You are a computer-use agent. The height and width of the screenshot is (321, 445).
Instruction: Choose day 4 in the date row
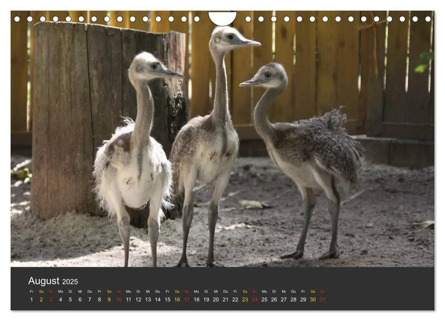coord(61,299)
